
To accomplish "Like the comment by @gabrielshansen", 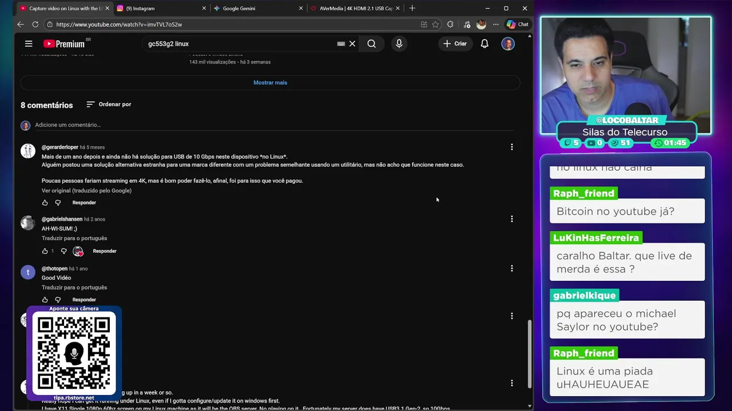I will (x=45, y=251).
